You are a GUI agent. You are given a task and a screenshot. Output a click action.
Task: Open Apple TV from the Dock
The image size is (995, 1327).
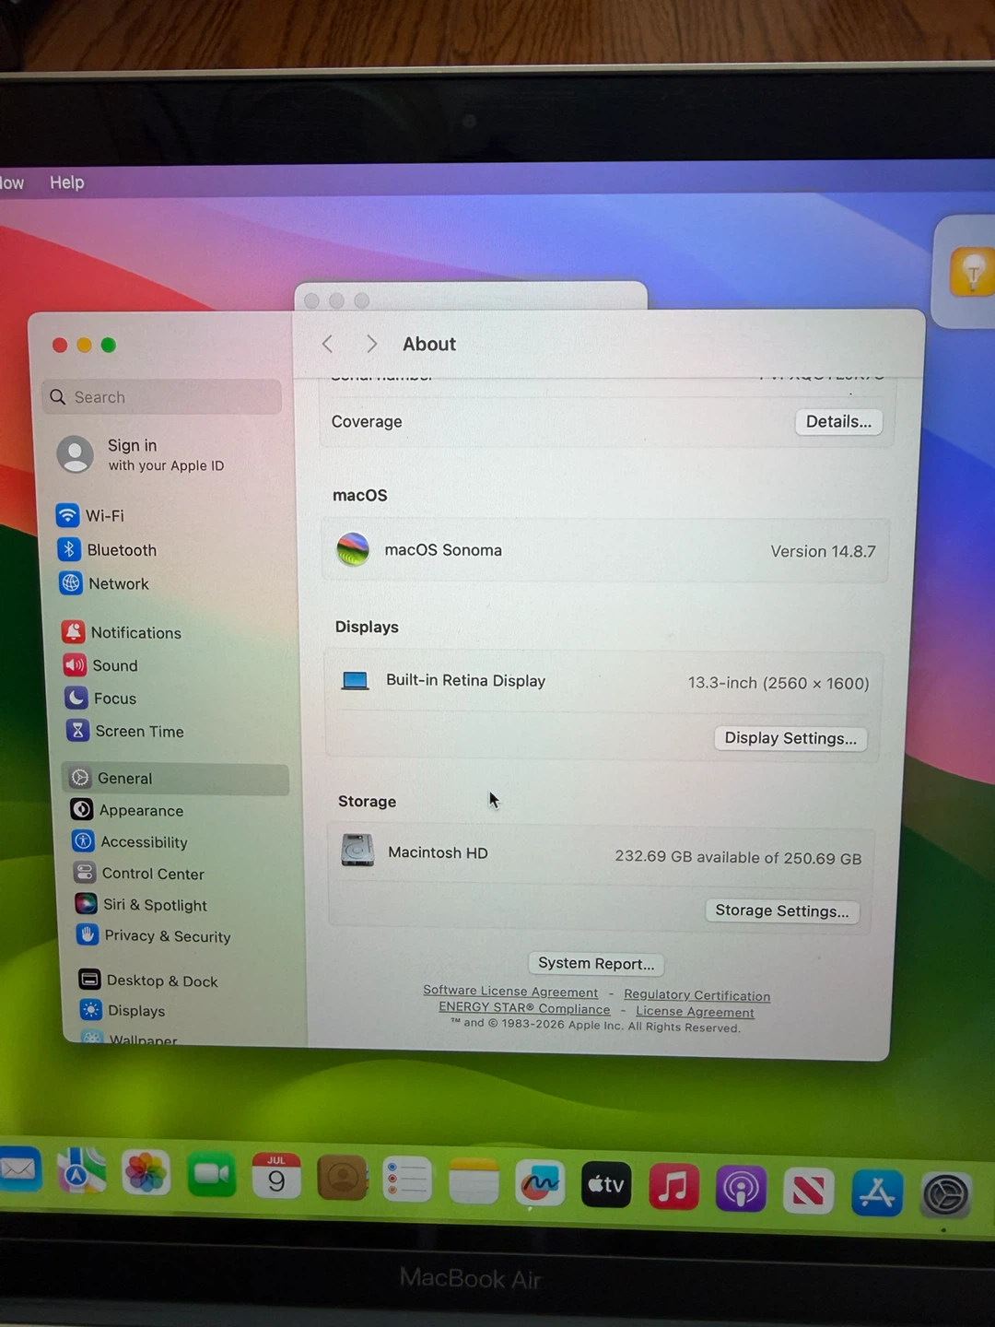coord(606,1185)
